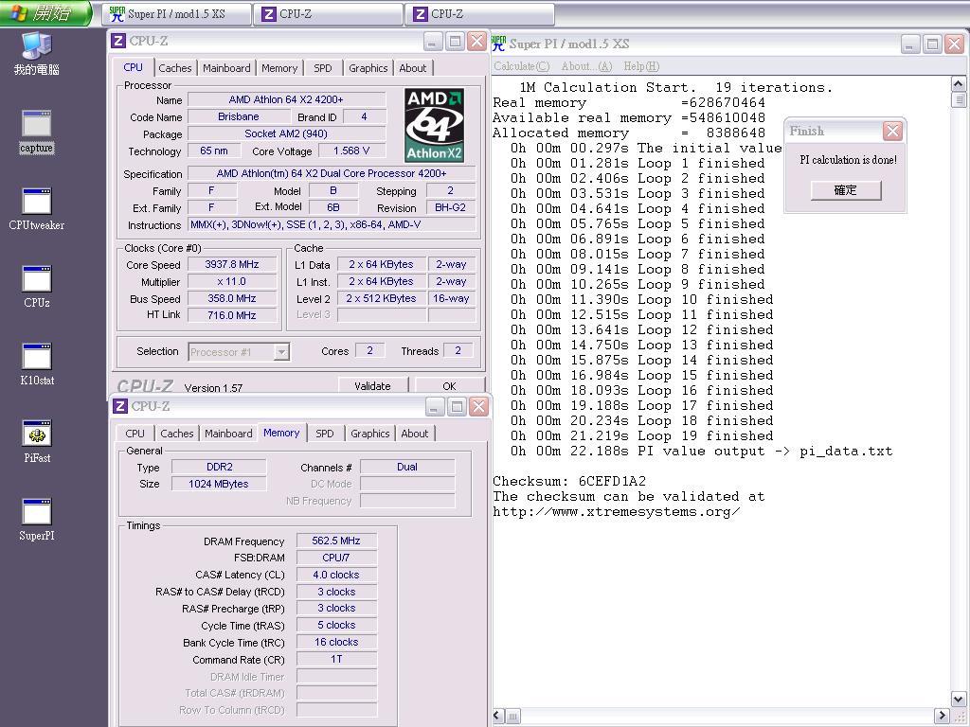The height and width of the screenshot is (727, 970).
Task: Open the About menu in Super PI
Action: 585,66
